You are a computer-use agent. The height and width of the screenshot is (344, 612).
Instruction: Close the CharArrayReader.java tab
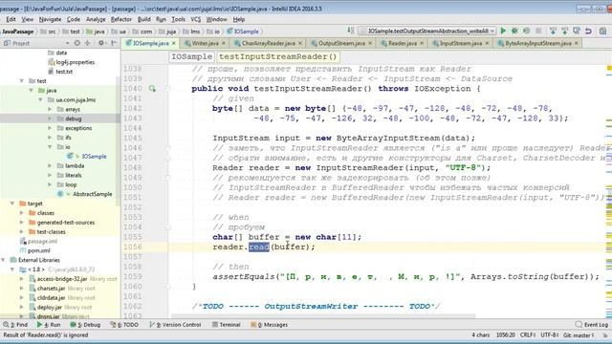300,43
